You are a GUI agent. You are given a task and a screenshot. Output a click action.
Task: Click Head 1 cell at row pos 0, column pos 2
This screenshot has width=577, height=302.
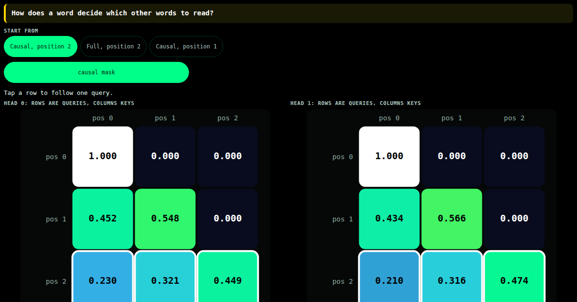(x=514, y=156)
